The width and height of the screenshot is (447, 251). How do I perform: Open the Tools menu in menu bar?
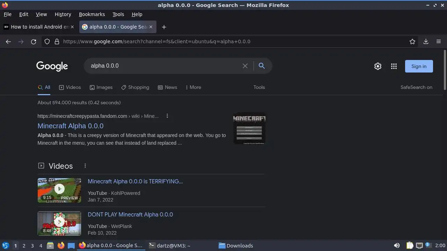click(x=118, y=14)
